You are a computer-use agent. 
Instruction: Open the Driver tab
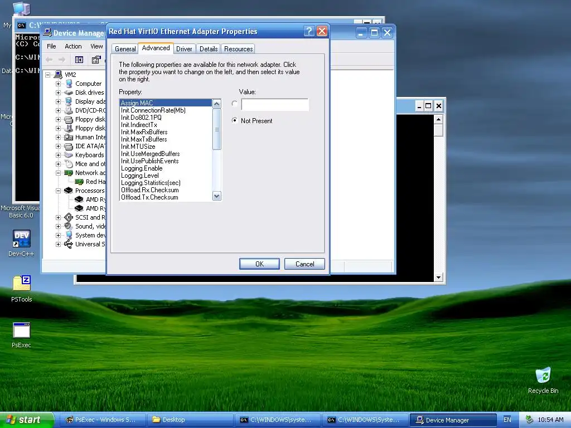[184, 49]
